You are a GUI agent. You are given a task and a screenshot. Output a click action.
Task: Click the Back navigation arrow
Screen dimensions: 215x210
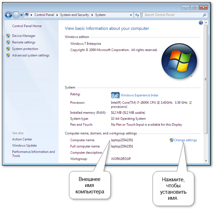[9, 15]
